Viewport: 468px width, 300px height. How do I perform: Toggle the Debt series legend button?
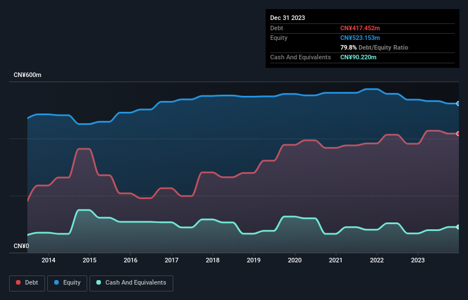pyautogui.click(x=27, y=283)
